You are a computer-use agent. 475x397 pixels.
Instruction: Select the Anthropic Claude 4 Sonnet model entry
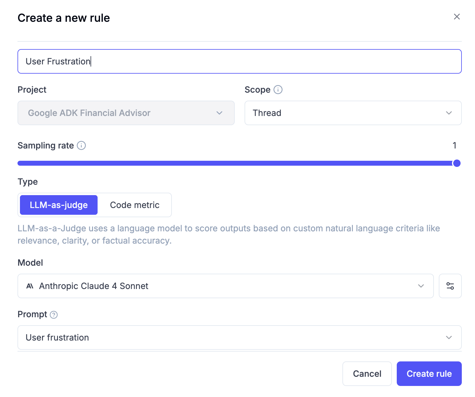pyautogui.click(x=93, y=286)
